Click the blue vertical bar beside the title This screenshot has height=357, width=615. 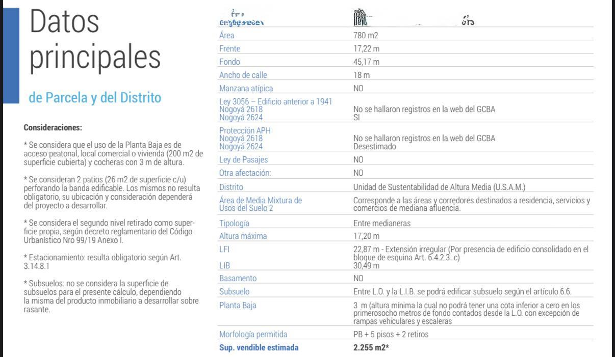click(11, 55)
